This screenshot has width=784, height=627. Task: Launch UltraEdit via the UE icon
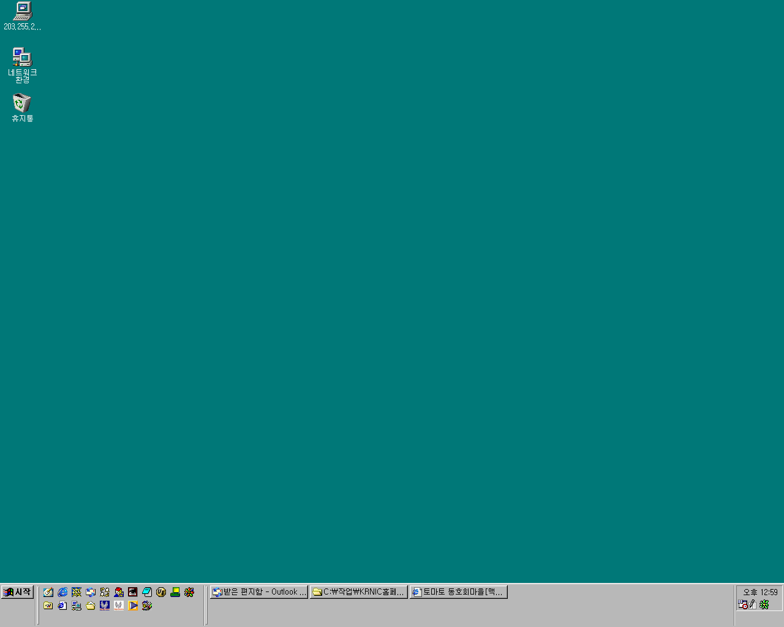pos(161,592)
